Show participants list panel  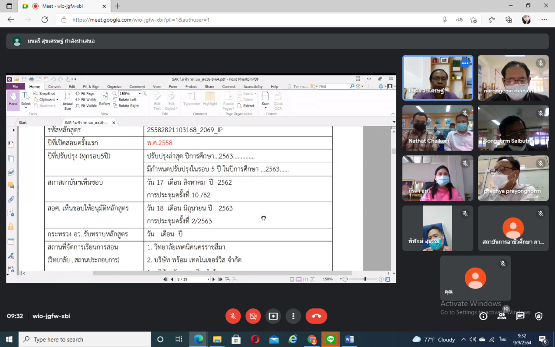(502, 316)
